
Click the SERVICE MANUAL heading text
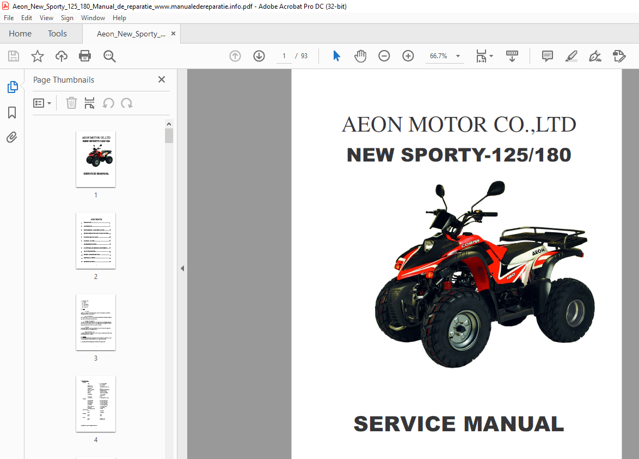[x=459, y=424]
